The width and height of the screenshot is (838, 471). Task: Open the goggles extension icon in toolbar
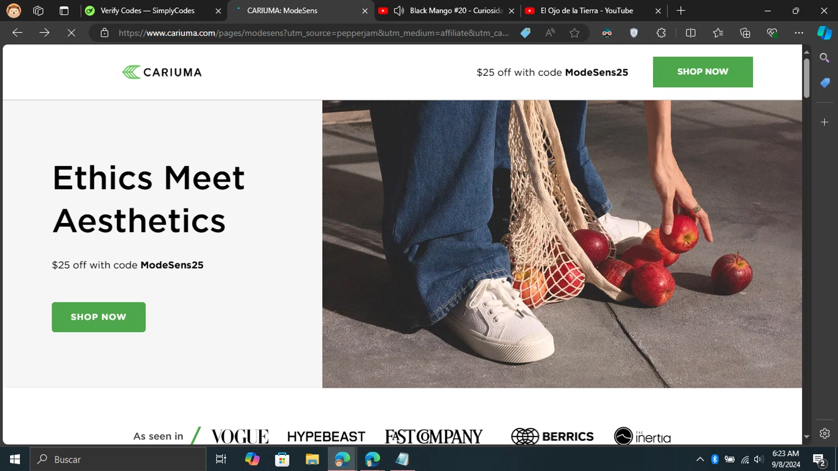[x=607, y=33]
